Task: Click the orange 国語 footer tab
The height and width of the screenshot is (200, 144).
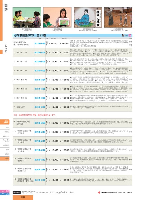Action: tap(23, 197)
